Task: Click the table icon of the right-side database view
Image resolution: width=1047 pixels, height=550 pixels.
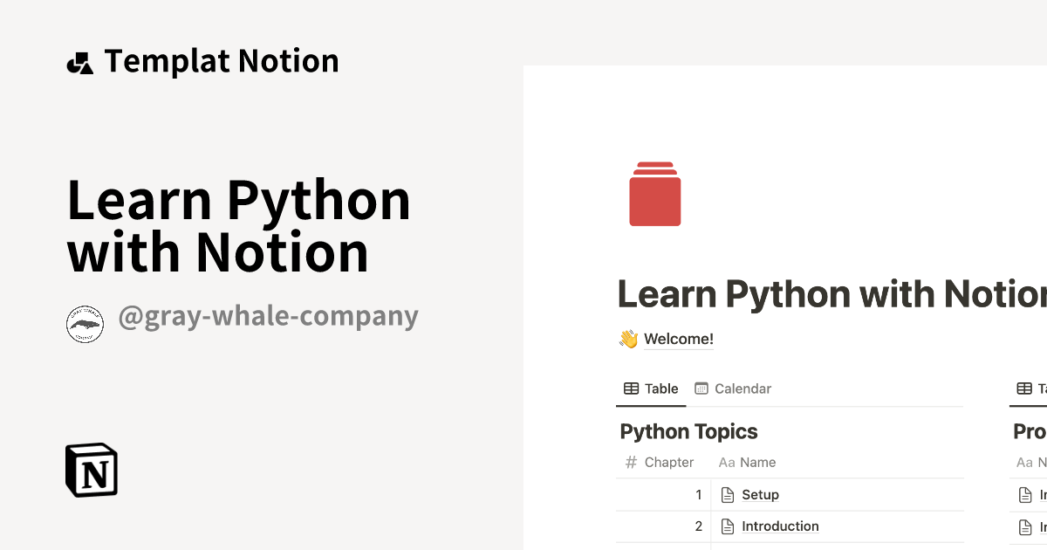Action: (1023, 388)
